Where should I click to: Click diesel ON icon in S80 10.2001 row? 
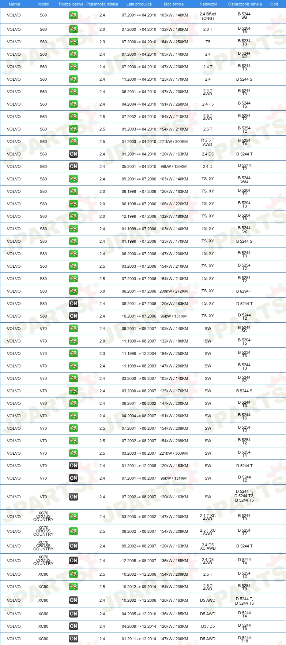click(x=74, y=316)
